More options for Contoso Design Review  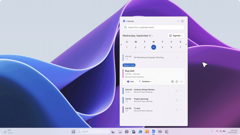181,91
